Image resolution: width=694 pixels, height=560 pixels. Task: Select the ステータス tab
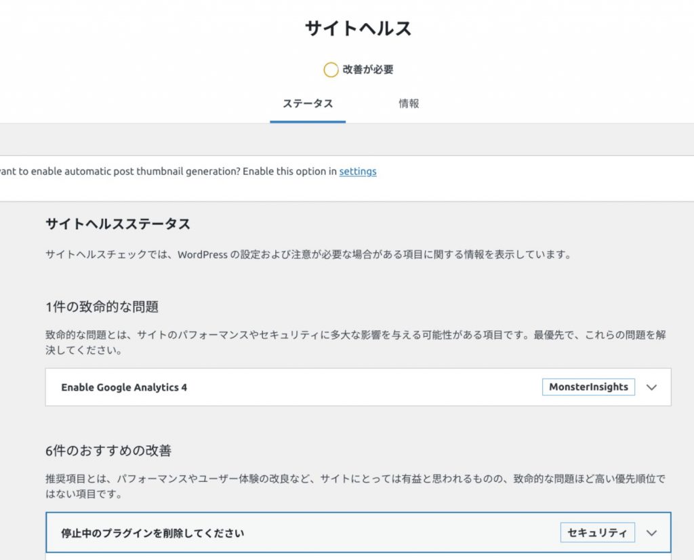point(308,104)
